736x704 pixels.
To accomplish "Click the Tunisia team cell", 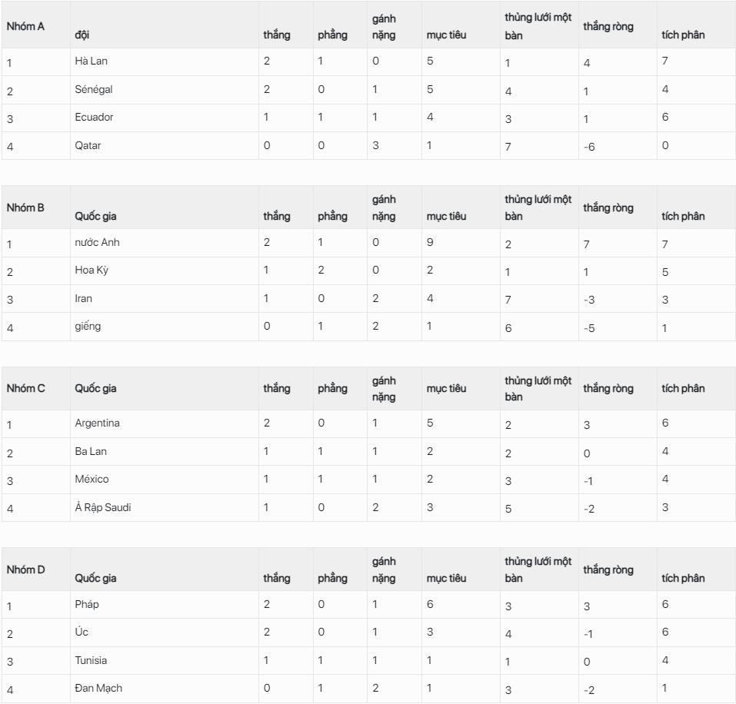I will pyautogui.click(x=91, y=660).
